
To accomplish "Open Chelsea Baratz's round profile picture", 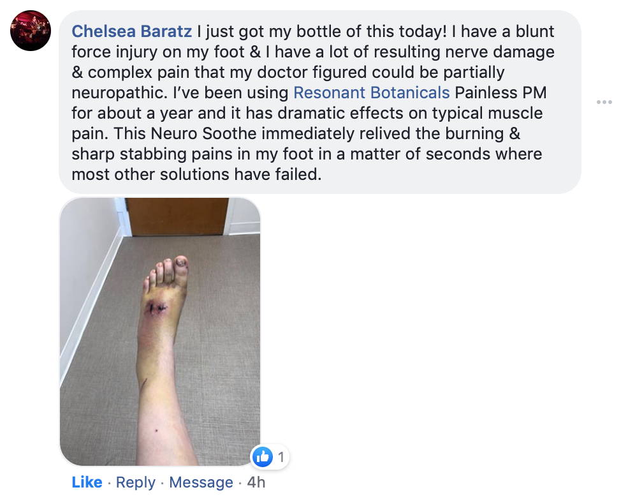I will [x=31, y=31].
